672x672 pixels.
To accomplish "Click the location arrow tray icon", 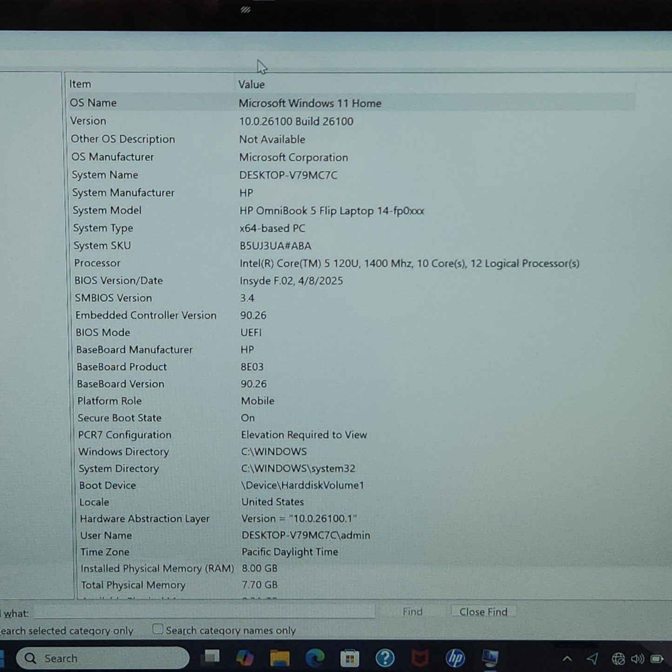I will [592, 659].
